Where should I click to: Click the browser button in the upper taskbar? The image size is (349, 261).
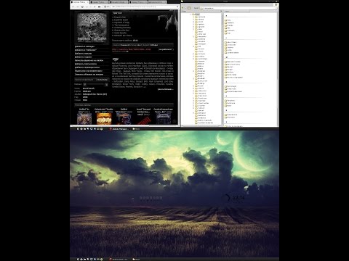click(x=119, y=129)
